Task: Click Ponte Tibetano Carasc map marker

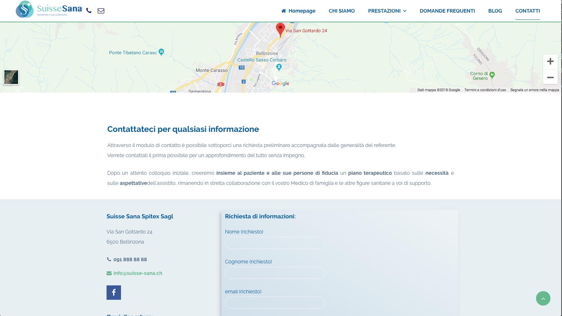Action: pyautogui.click(x=161, y=52)
